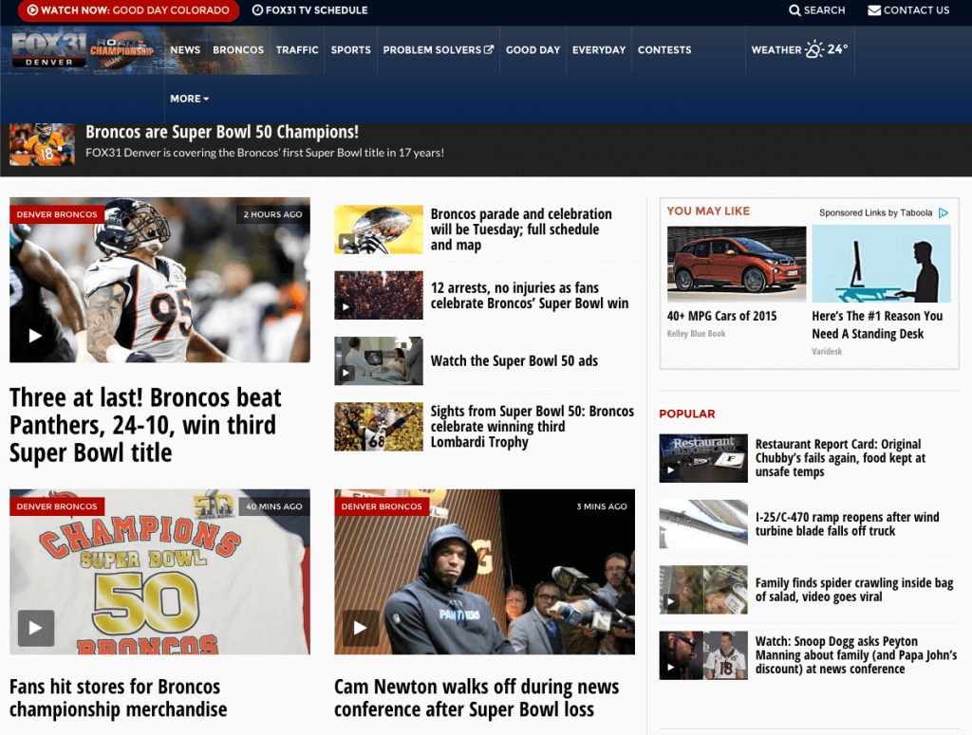This screenshot has height=735, width=972.
Task: Play the Lombardi Trophy celebration clip
Action: tap(379, 426)
